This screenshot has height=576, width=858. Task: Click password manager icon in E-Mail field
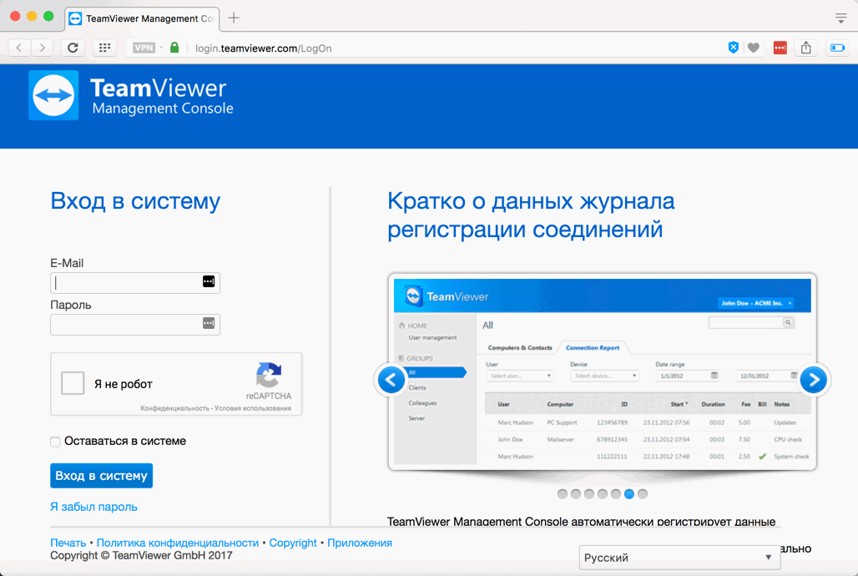click(209, 281)
